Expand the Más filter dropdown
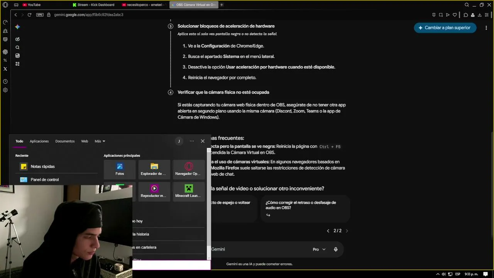494x278 pixels. tap(100, 141)
